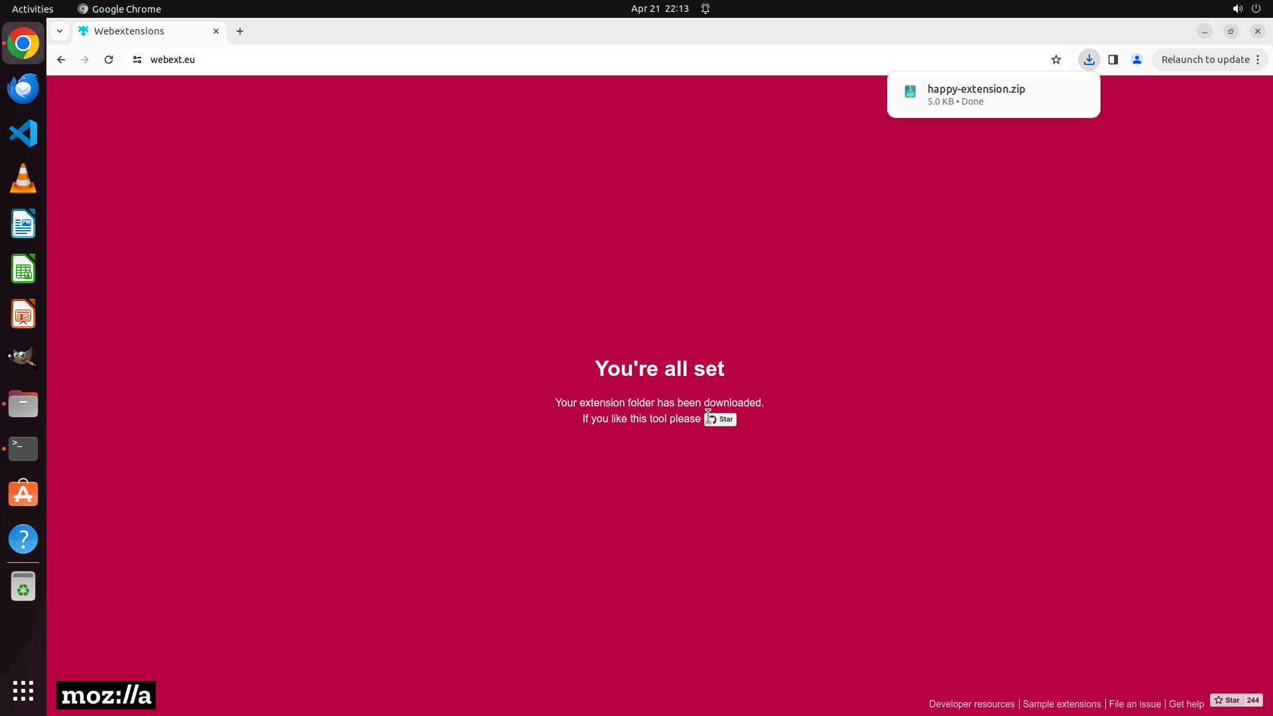The height and width of the screenshot is (716, 1273).
Task: Toggle the side panel icon
Action: pos(1113,60)
